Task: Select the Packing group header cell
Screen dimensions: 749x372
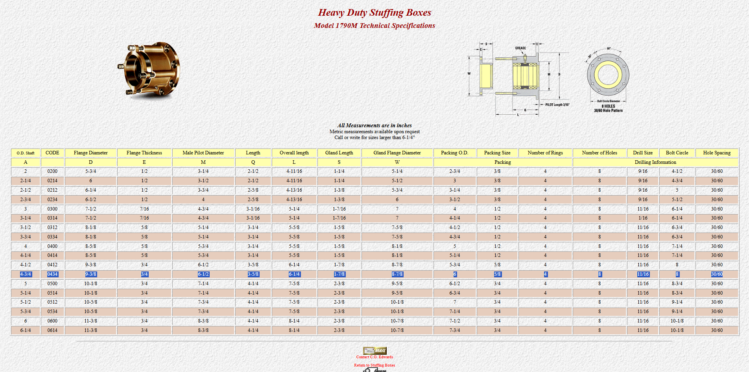Action: [503, 162]
